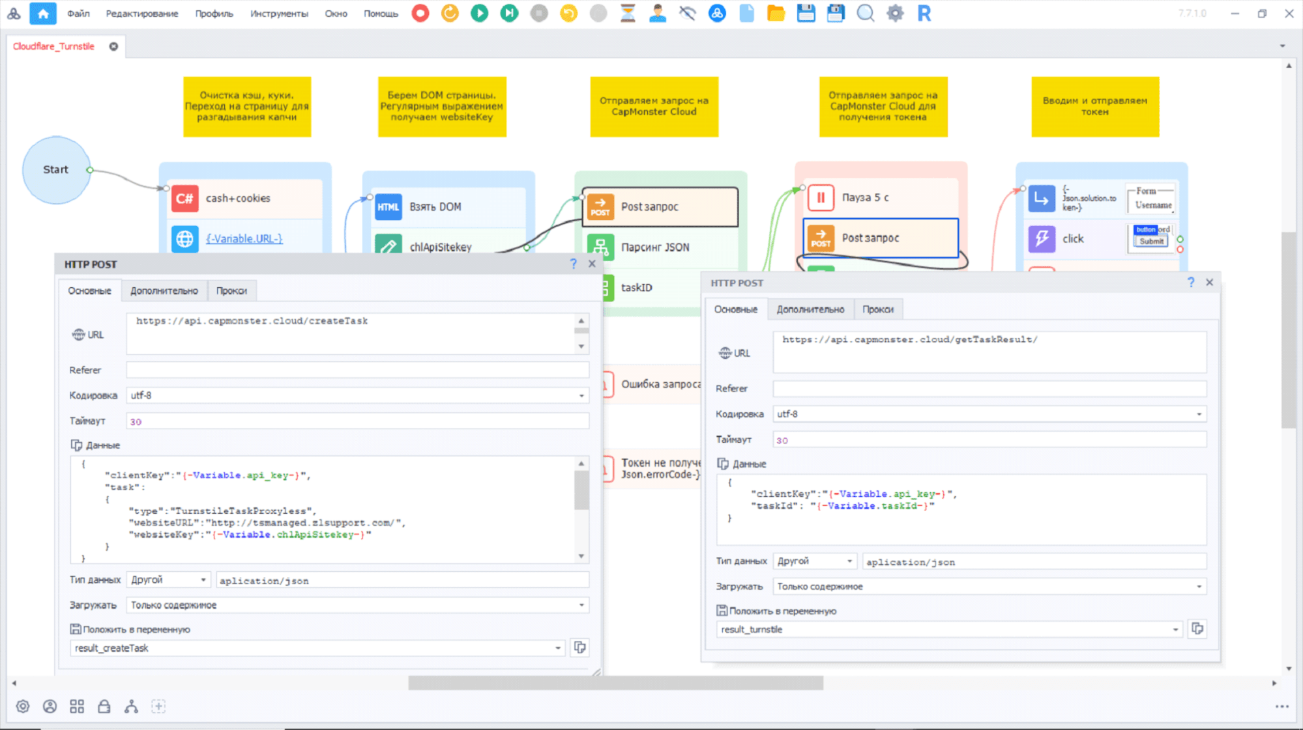Click copy icon beside result_createTask variable
Screen dimensions: 1303x730
(579, 647)
